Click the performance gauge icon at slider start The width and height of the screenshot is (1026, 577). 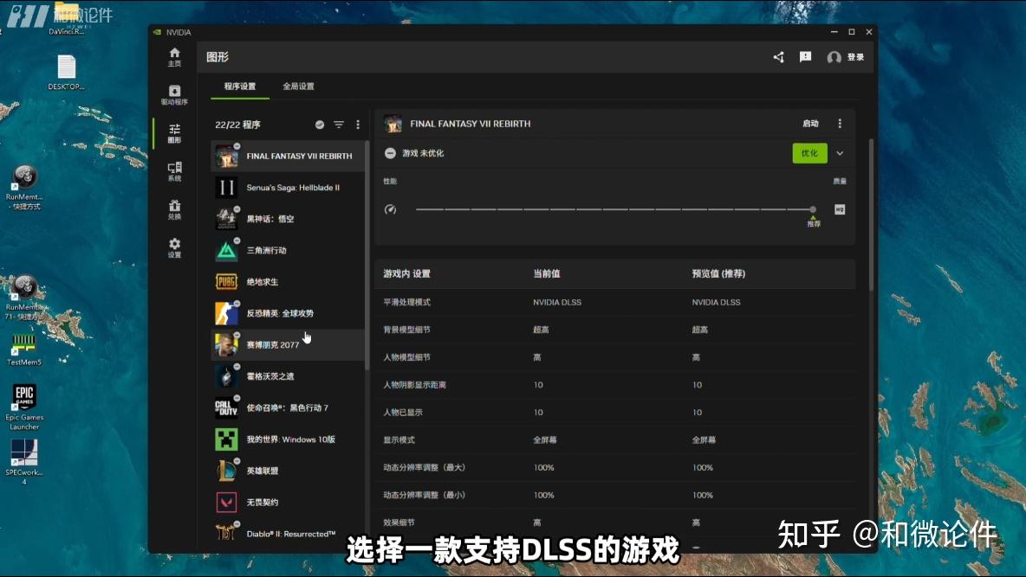pos(390,209)
